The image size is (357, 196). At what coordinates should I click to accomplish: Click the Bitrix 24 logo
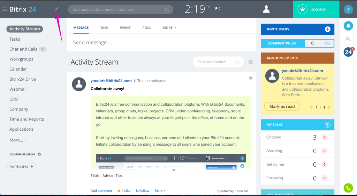point(23,9)
